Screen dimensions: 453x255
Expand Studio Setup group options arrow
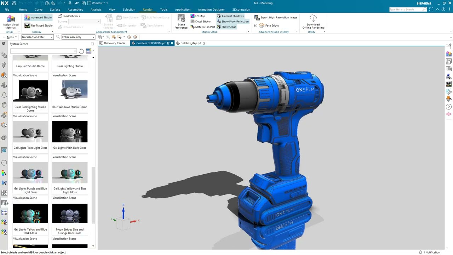248,32
